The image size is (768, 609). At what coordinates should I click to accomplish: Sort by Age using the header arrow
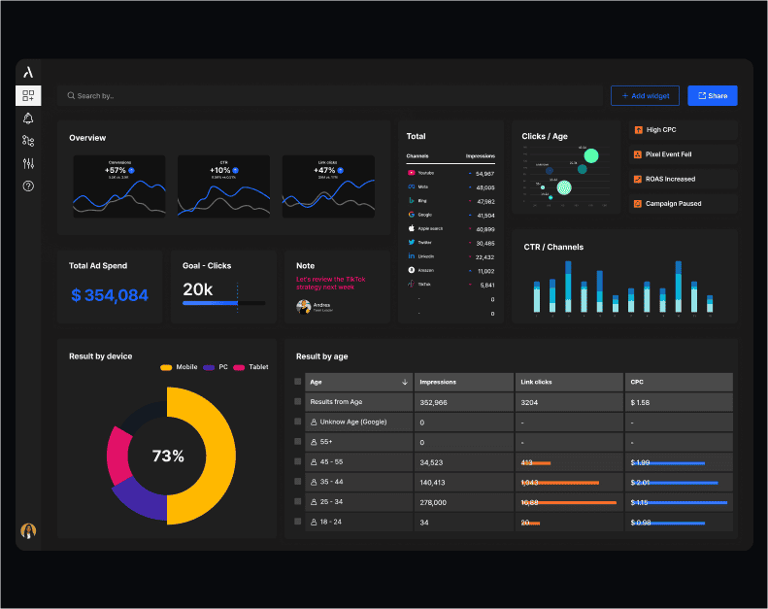[404, 382]
